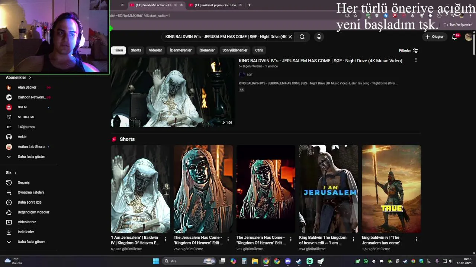This screenshot has height=267, width=476.
Task: Open the account avatar menu
Action: (469, 37)
